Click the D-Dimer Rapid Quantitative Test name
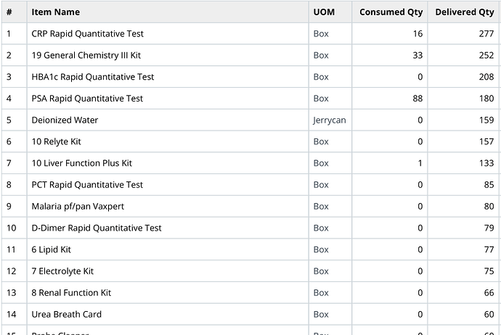The image size is (501, 335). [x=97, y=228]
